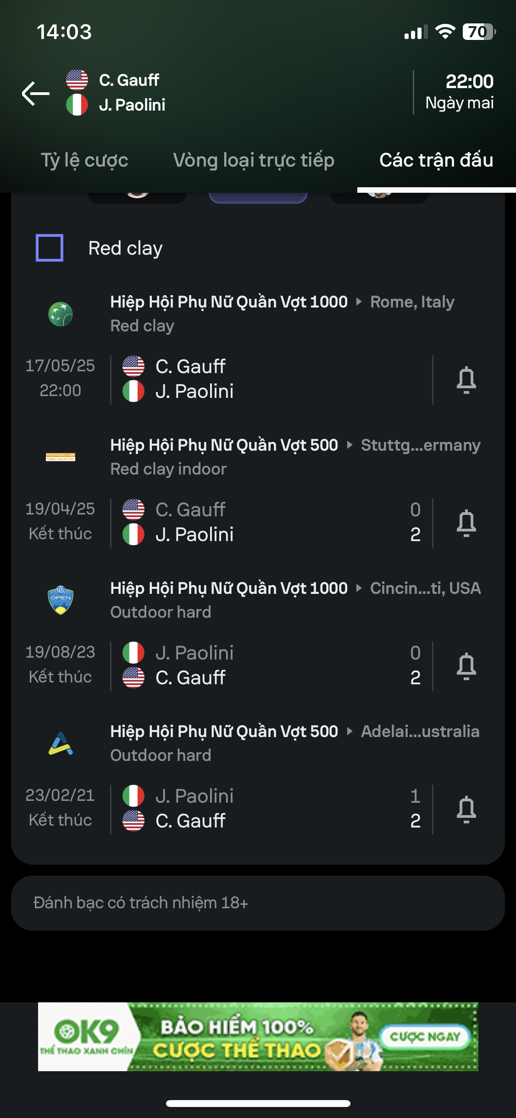Screen dimensions: 516x1118
Task: Expand WTA 1000 Rome, Italy tournament arrow
Action: pos(359,302)
